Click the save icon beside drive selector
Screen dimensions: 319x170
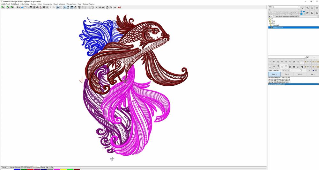tap(302, 8)
